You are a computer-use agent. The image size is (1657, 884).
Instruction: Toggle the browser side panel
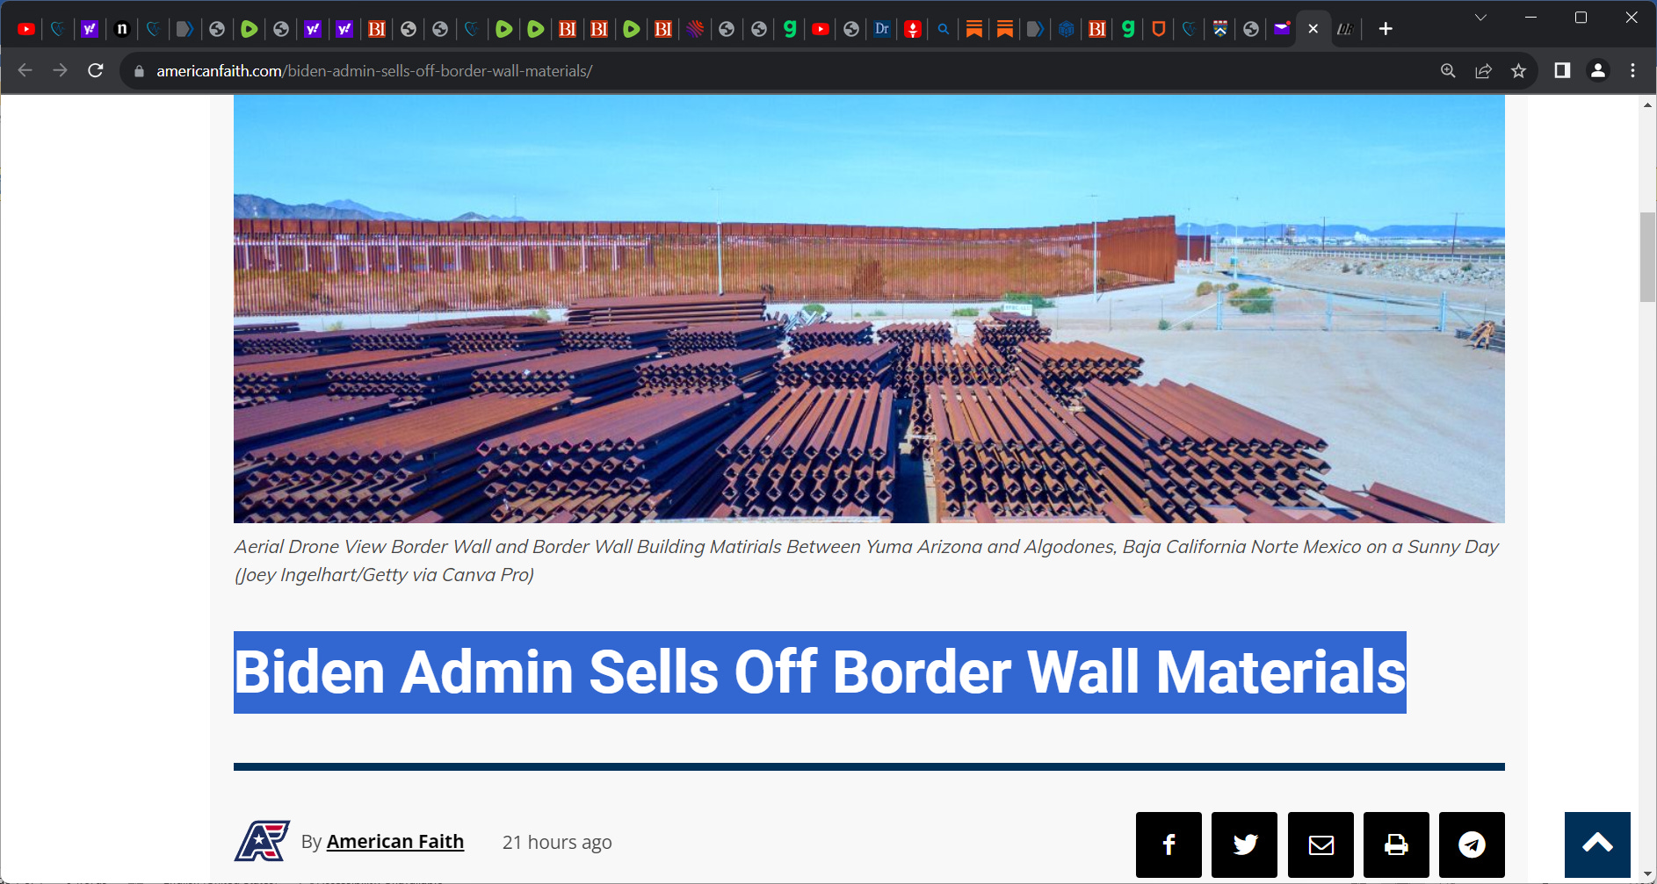(x=1564, y=70)
